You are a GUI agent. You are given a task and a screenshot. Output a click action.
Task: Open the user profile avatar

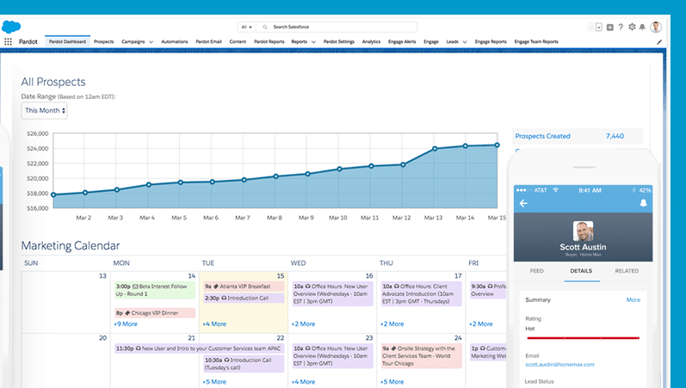(x=655, y=28)
